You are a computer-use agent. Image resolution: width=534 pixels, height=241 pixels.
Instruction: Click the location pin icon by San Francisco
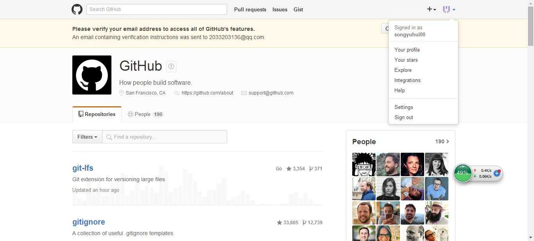[122, 93]
